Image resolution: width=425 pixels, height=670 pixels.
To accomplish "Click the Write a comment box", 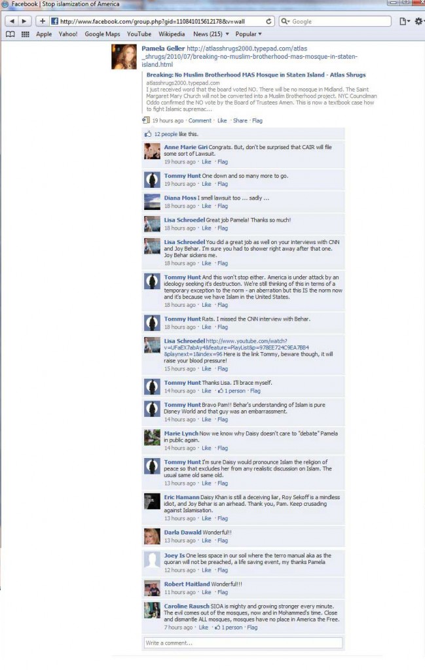I will pos(243,643).
